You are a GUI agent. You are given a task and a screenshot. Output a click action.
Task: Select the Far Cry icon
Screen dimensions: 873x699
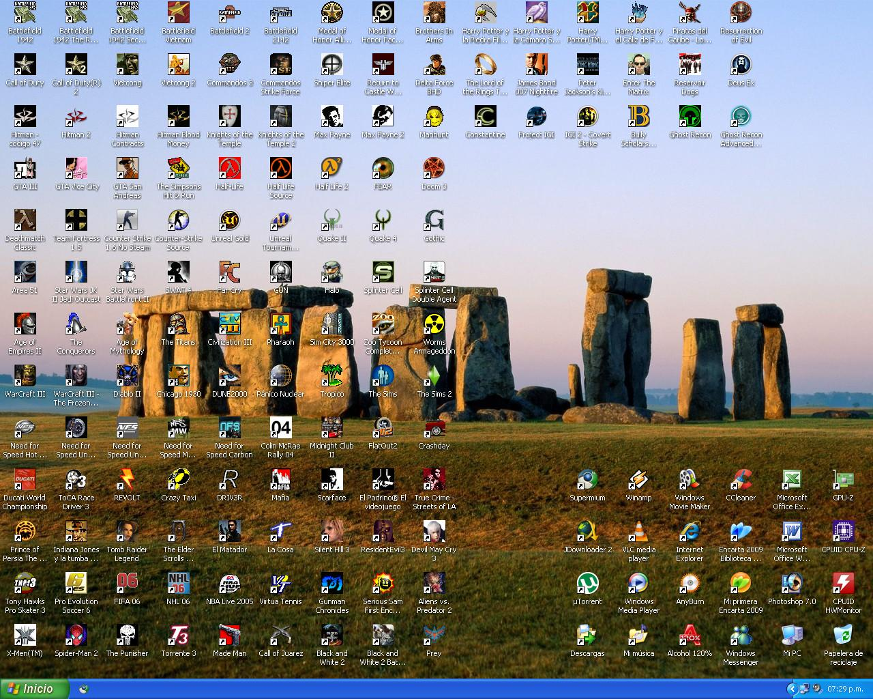[230, 279]
